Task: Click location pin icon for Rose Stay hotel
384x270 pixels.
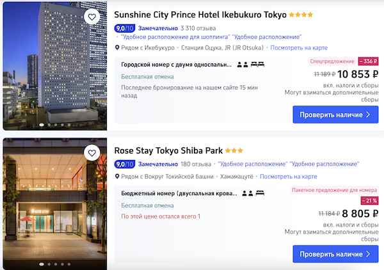Action: [x=117, y=176]
